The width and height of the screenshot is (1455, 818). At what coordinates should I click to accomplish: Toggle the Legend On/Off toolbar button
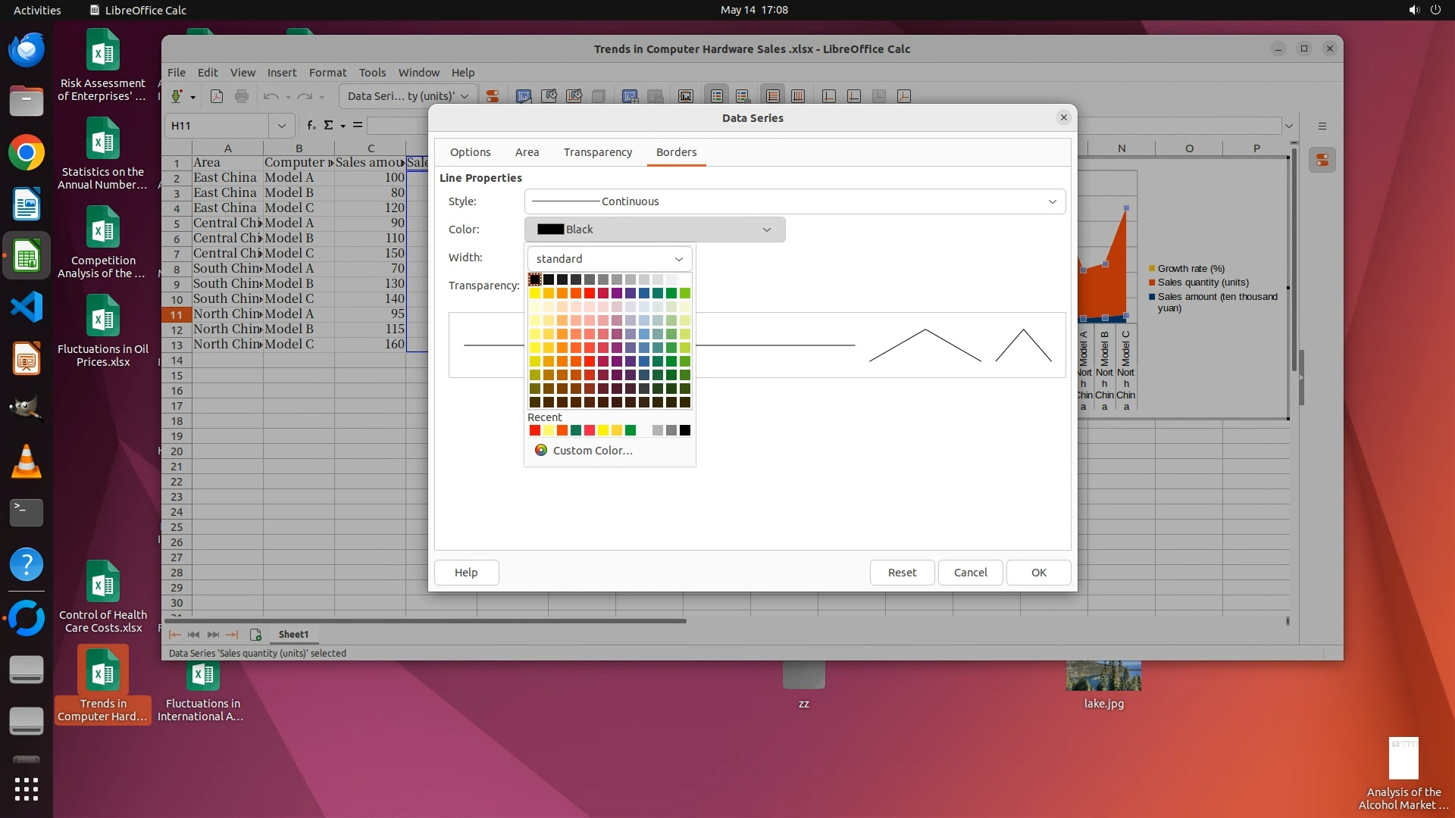tap(716, 96)
